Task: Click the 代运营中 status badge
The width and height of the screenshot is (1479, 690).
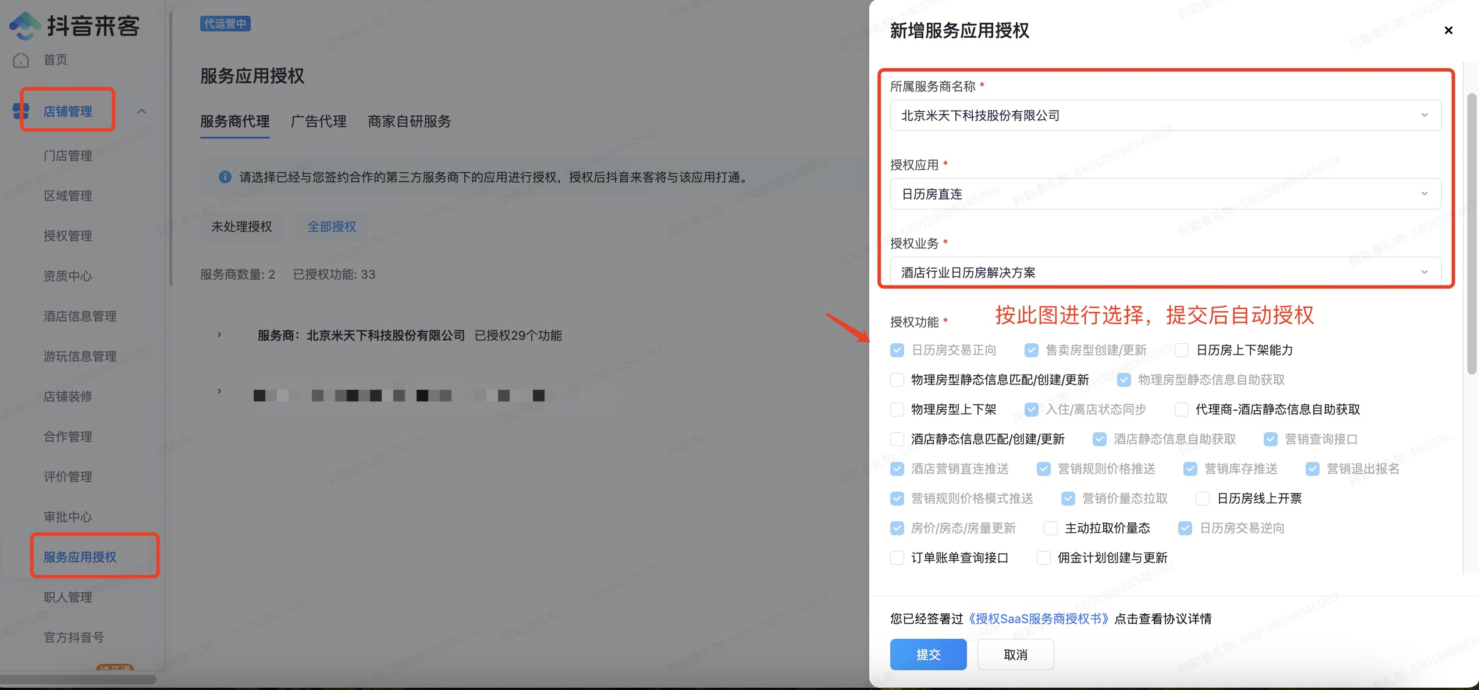Action: click(x=225, y=24)
